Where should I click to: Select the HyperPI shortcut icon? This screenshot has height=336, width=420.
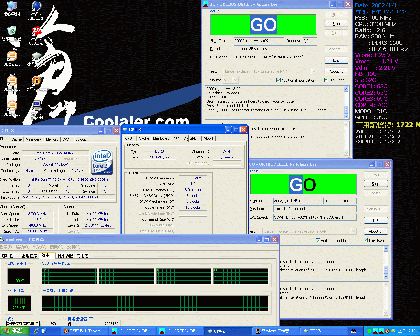click(36, 110)
